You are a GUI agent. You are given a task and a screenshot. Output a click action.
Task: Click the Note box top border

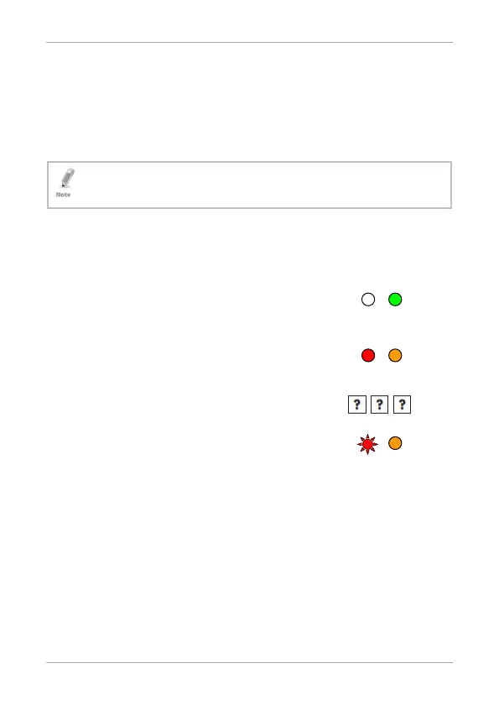point(249,162)
